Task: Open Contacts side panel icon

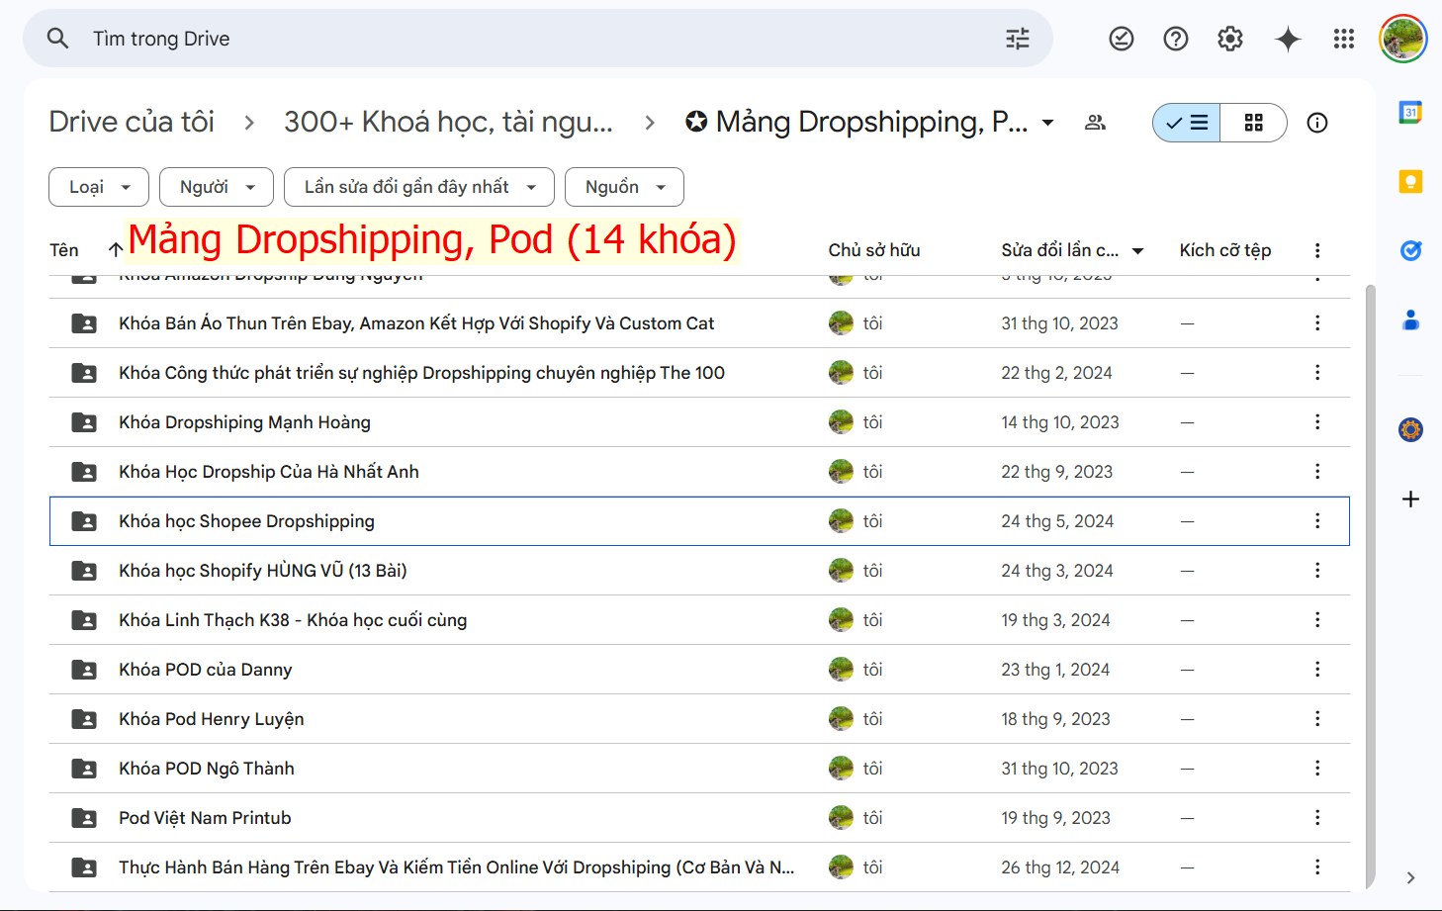Action: pos(1411,319)
